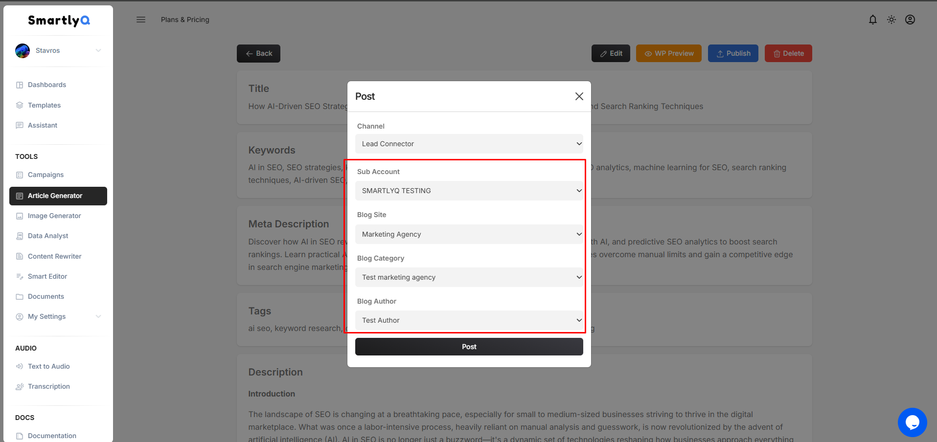Click the Assistant sidebar icon
Image resolution: width=937 pixels, height=442 pixels.
point(20,125)
